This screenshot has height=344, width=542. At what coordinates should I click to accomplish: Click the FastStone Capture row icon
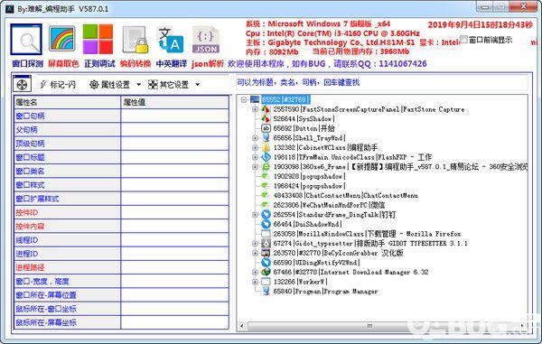266,109
